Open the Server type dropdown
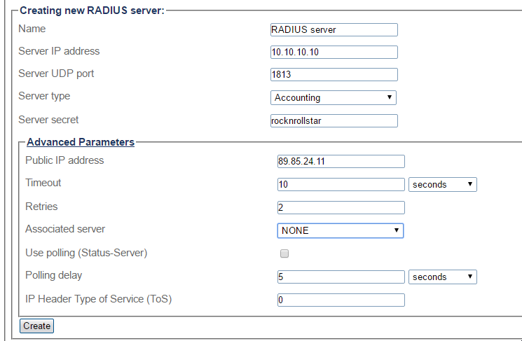 pyautogui.click(x=334, y=97)
